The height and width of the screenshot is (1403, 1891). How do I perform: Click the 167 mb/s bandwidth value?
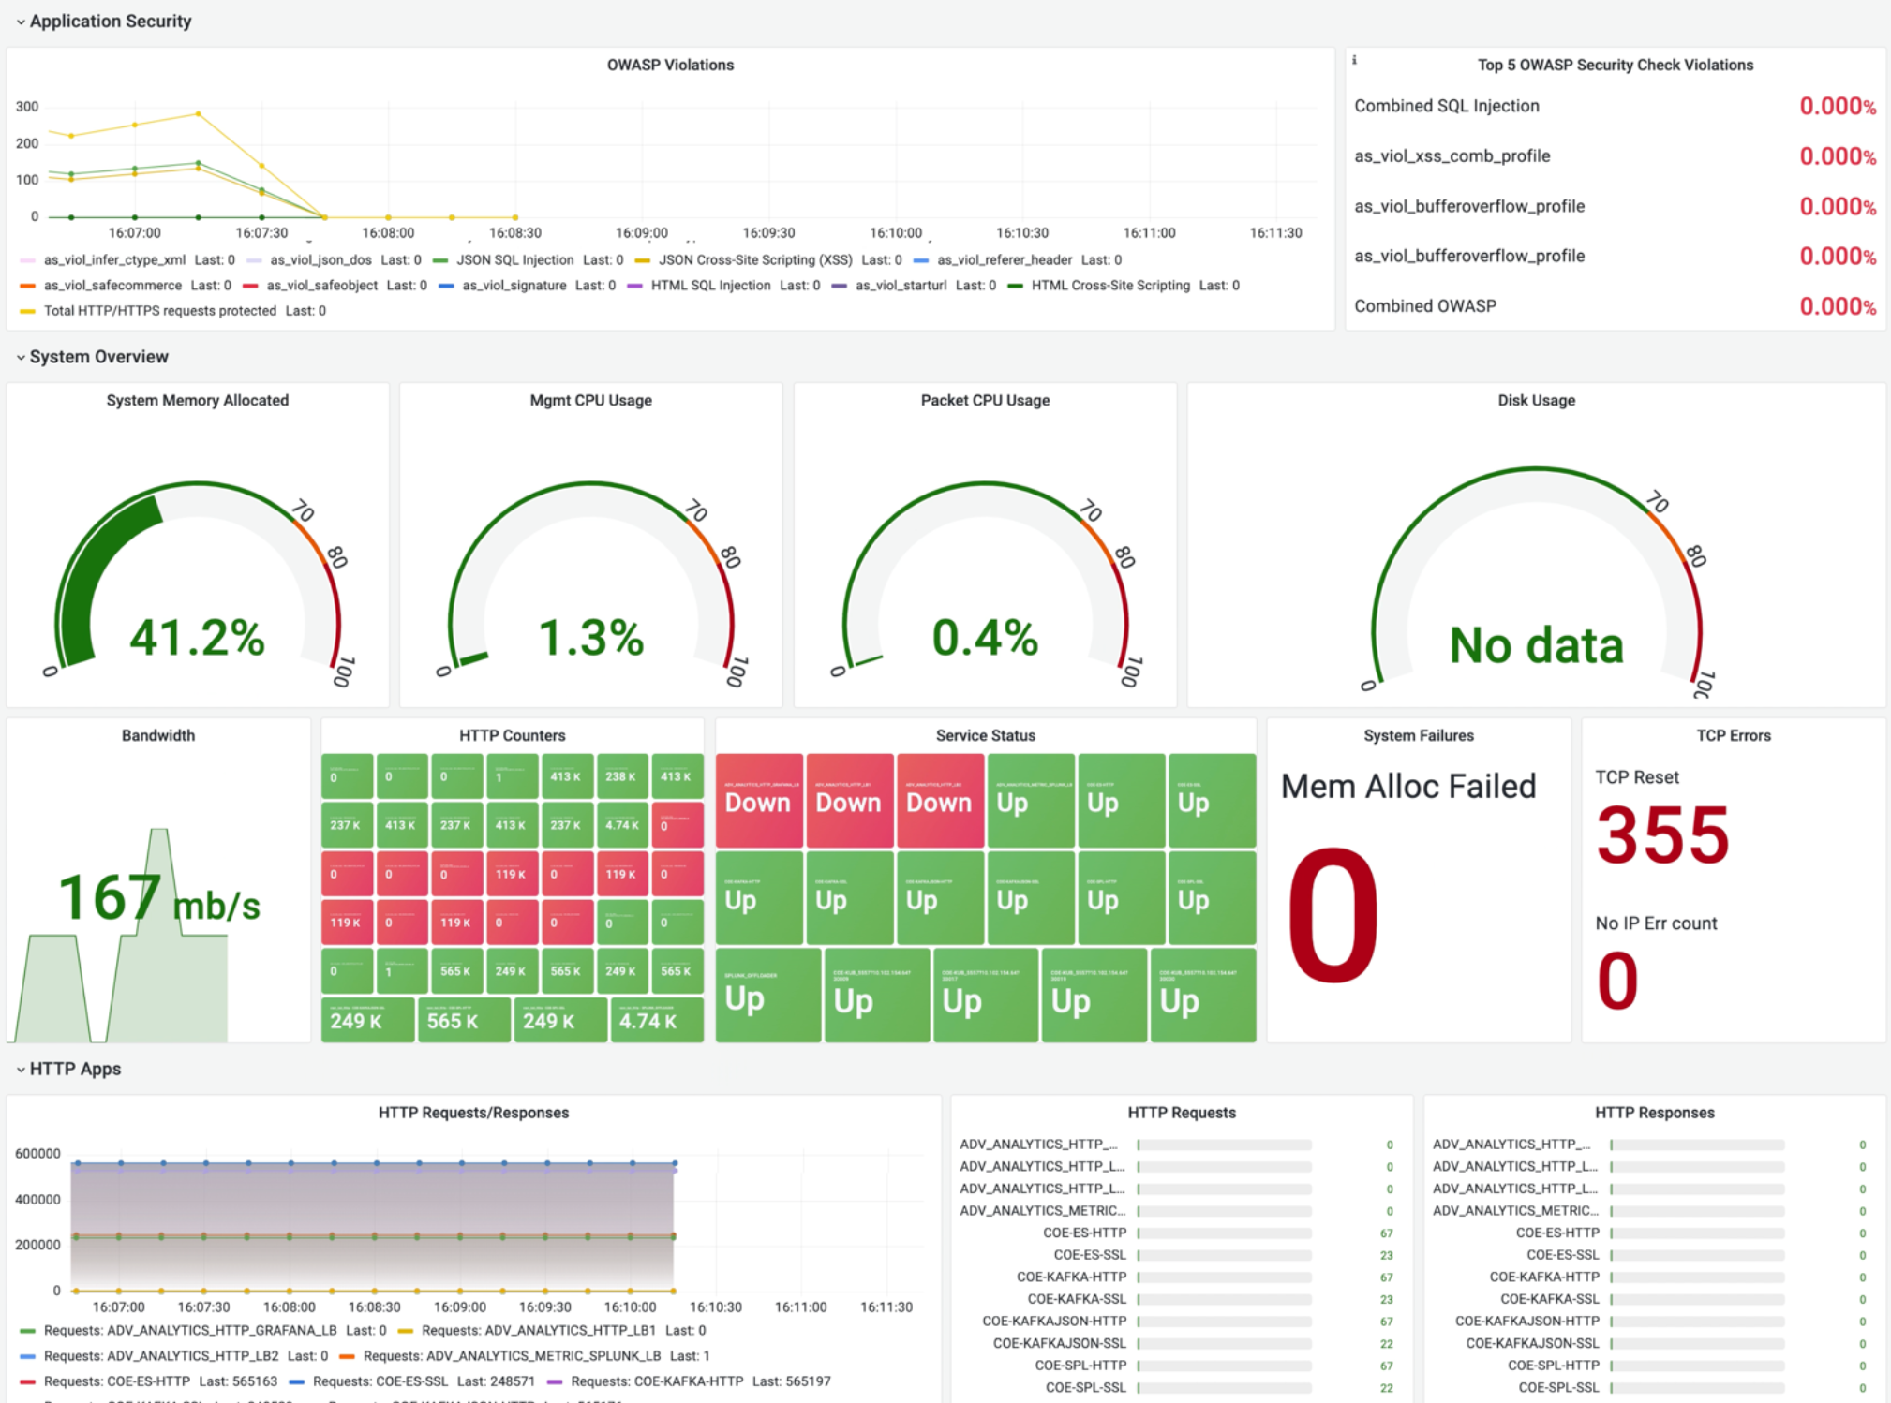[x=158, y=897]
